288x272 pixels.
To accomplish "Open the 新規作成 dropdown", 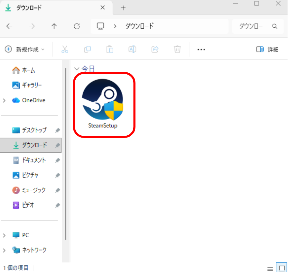I will point(25,50).
